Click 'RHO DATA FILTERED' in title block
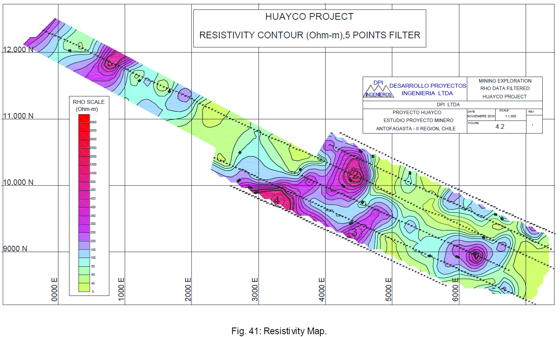The image size is (560, 337). 505,88
